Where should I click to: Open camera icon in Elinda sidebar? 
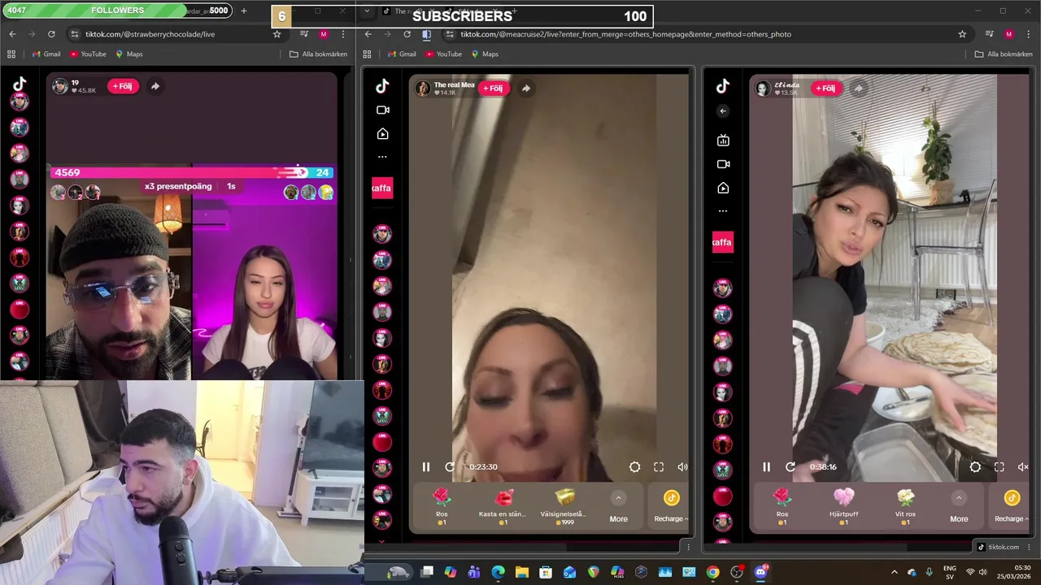pyautogui.click(x=723, y=164)
